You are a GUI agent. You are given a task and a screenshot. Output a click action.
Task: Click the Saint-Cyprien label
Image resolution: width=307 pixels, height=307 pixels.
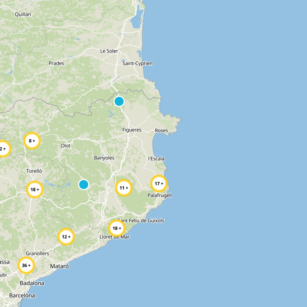137,63
